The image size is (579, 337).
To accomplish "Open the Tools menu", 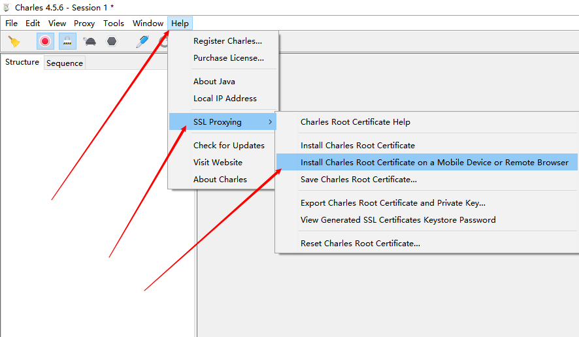I will point(114,23).
